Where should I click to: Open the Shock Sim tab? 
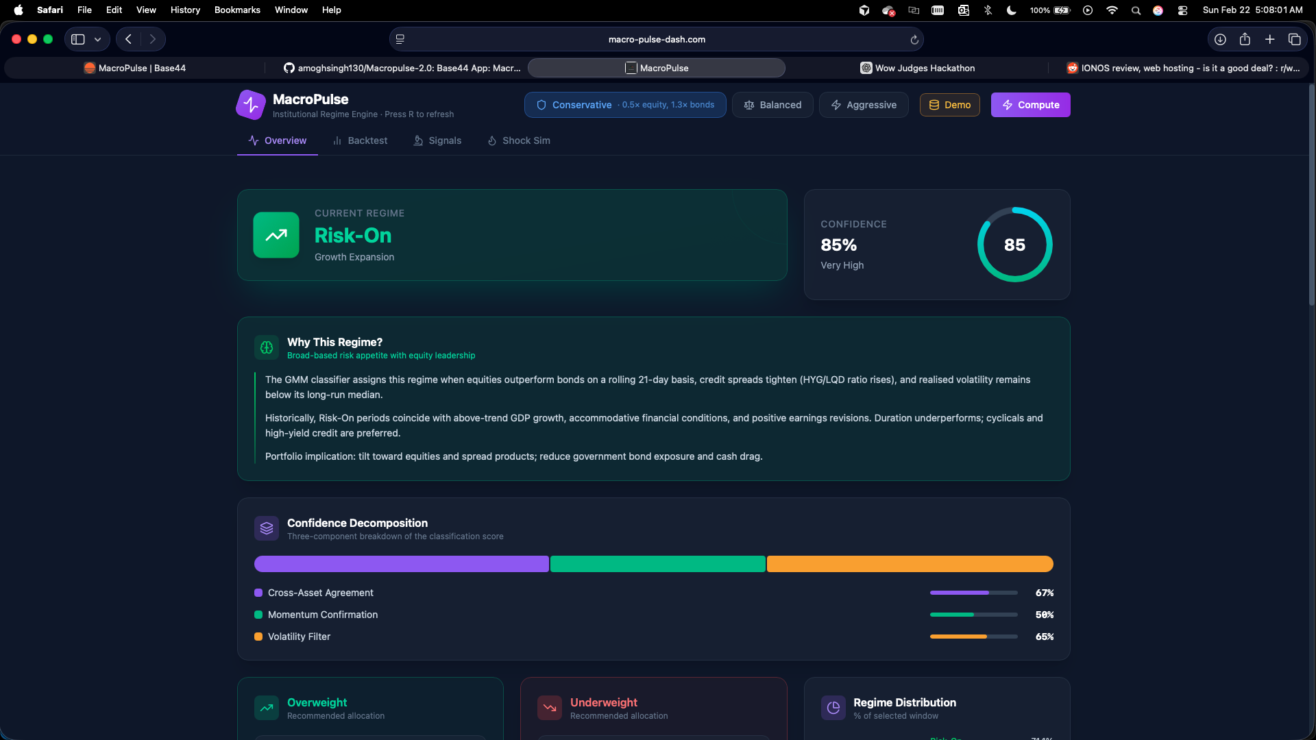(519, 140)
